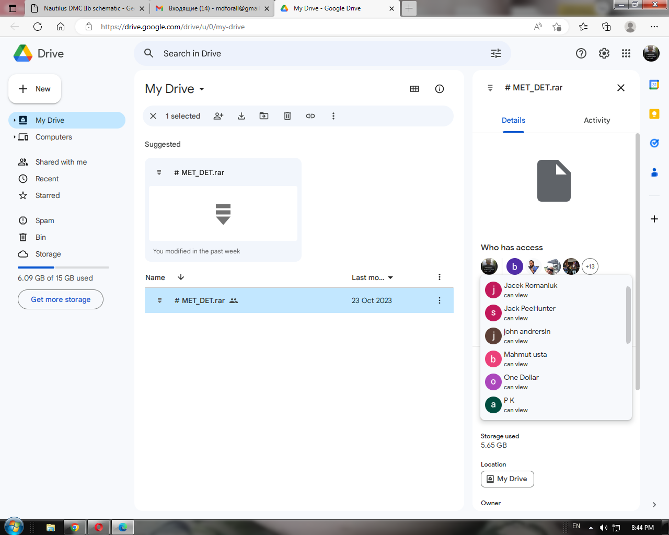This screenshot has height=535, width=669.
Task: Click the Share (add person) icon in selection toolbar
Action: pyautogui.click(x=218, y=116)
